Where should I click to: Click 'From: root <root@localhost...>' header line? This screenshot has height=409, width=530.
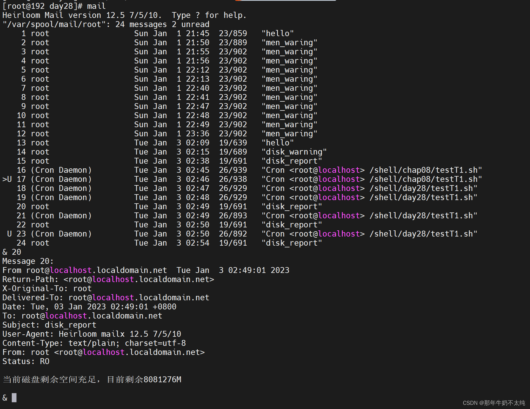click(x=104, y=352)
